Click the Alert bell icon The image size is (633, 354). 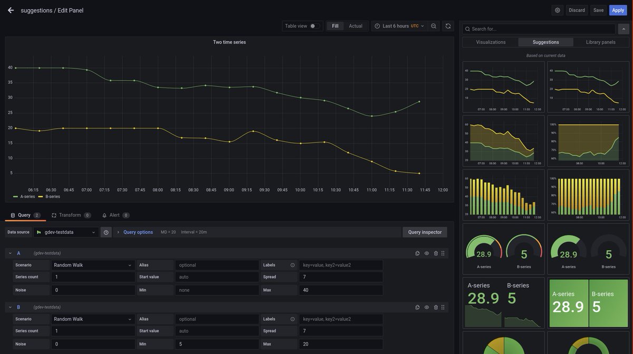click(x=104, y=215)
